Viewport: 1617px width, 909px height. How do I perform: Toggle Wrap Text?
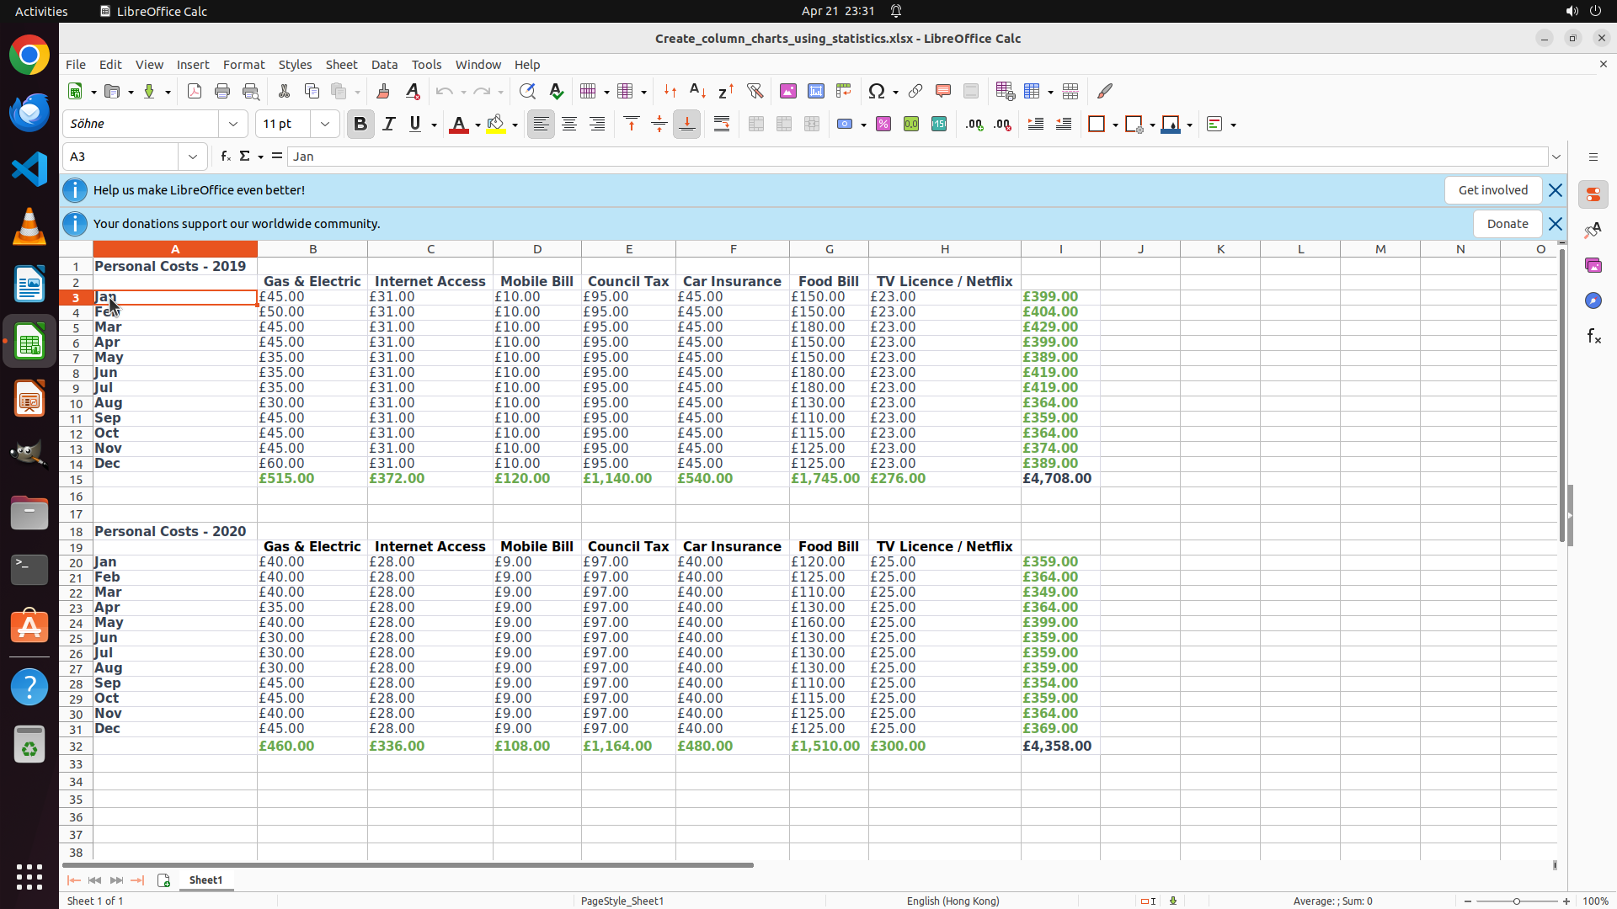(722, 125)
